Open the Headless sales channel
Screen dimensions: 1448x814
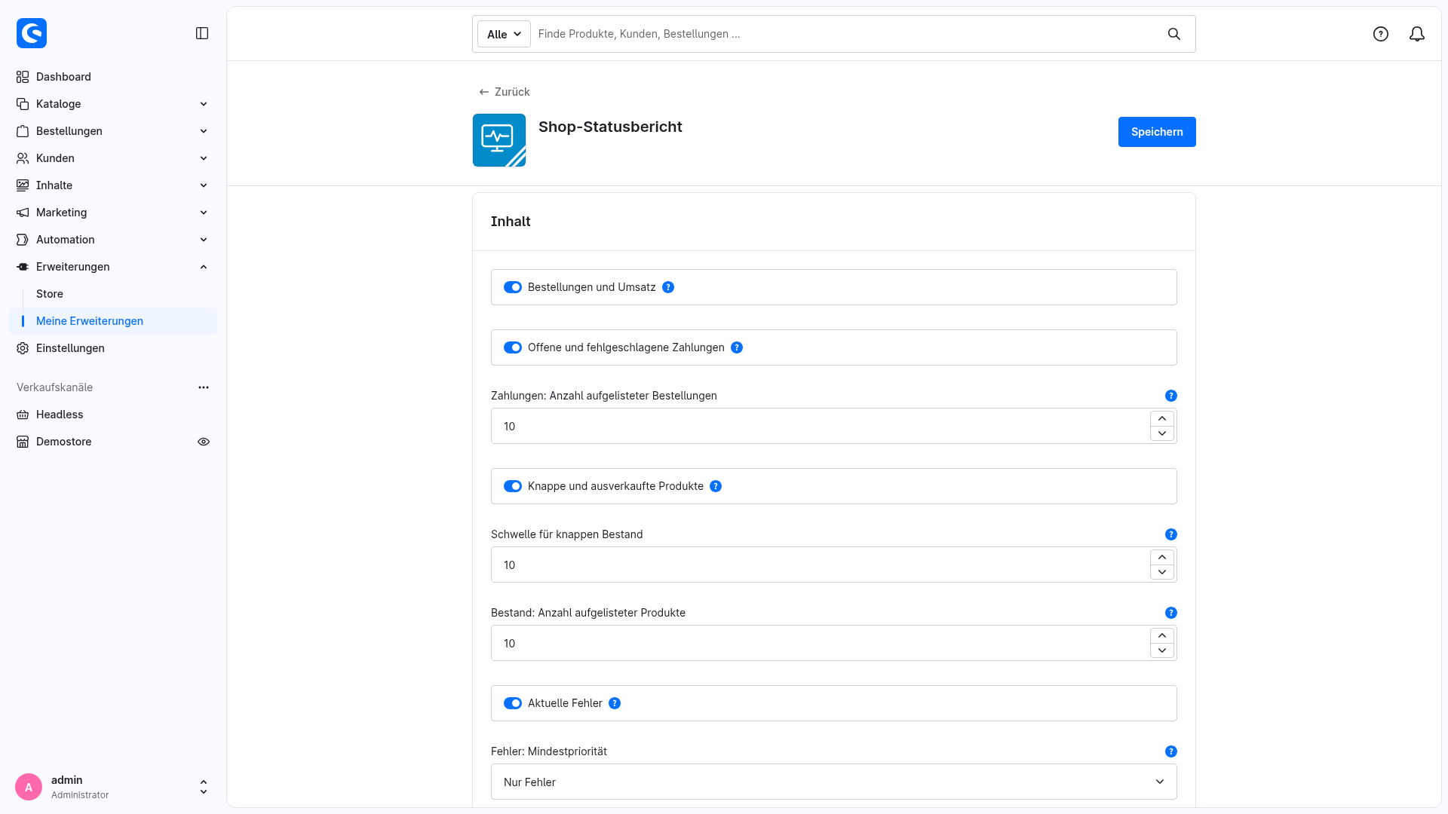[x=113, y=415]
